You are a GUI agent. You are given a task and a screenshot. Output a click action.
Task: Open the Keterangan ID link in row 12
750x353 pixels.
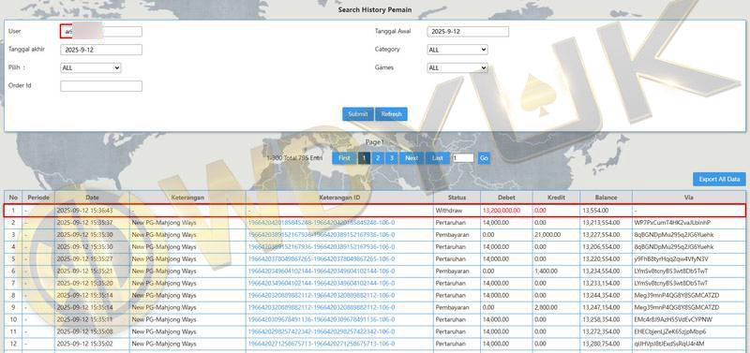[322, 344]
